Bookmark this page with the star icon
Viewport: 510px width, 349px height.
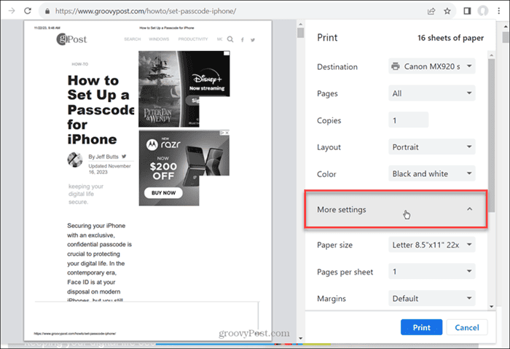(x=447, y=11)
